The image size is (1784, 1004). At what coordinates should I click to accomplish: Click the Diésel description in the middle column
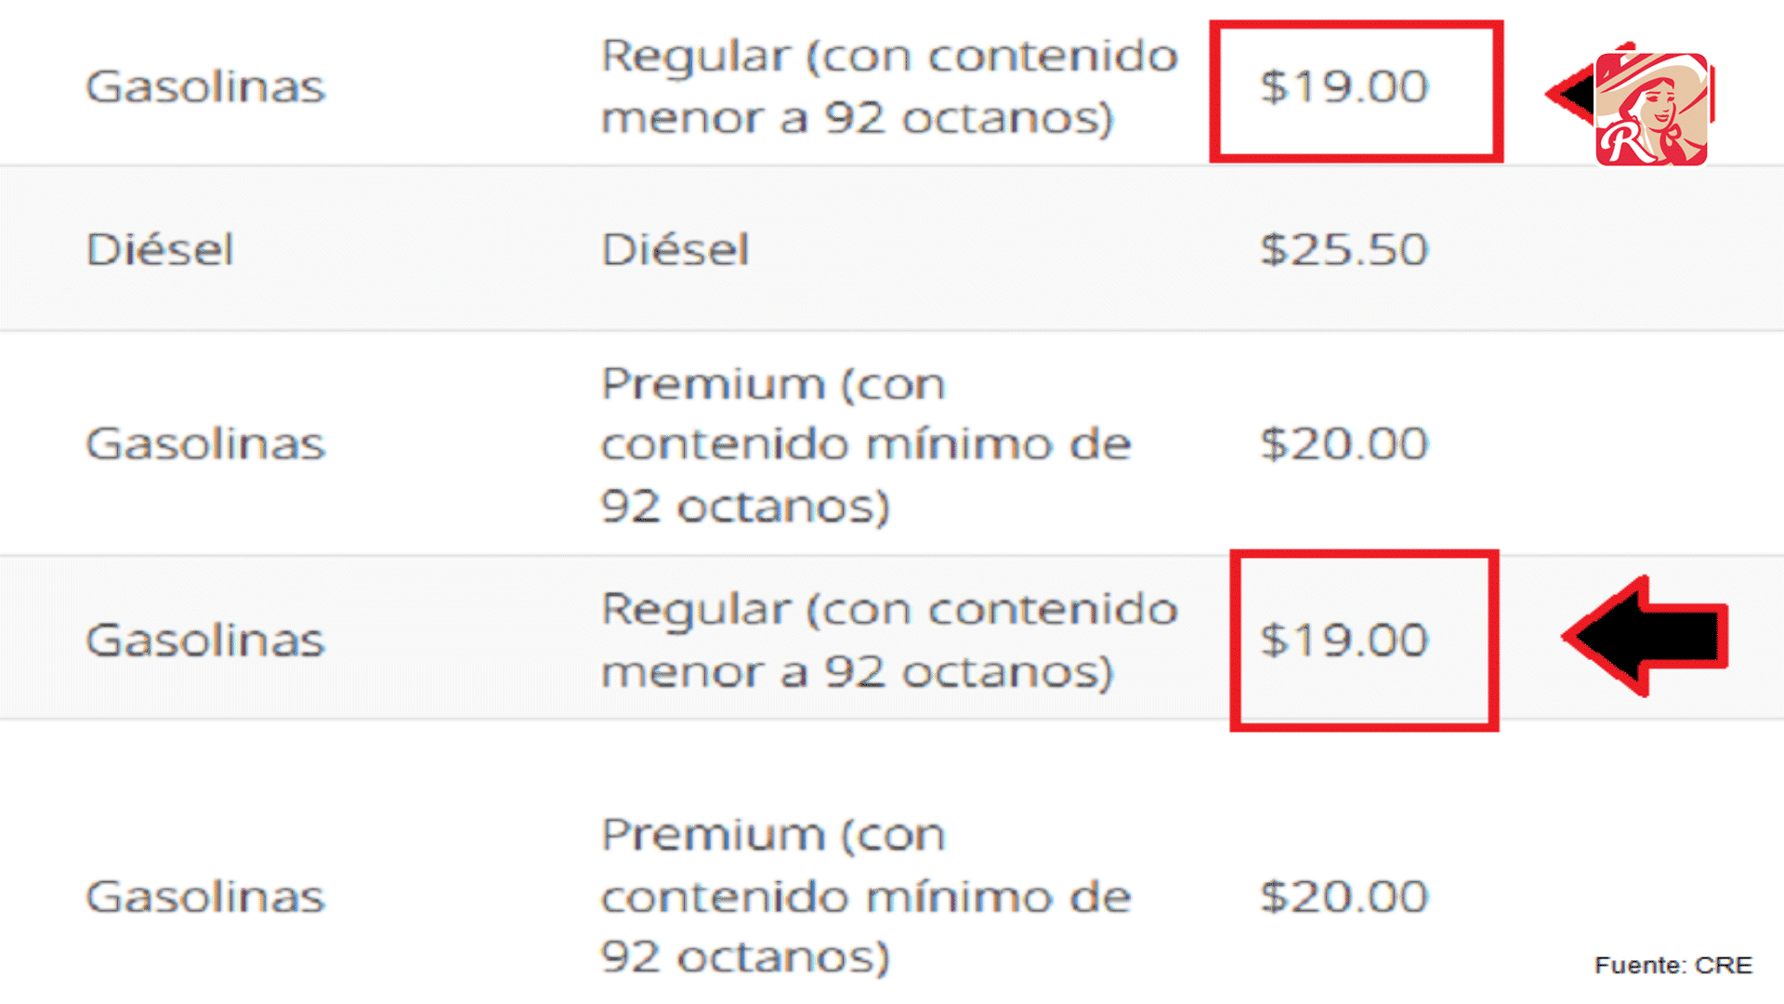[676, 250]
